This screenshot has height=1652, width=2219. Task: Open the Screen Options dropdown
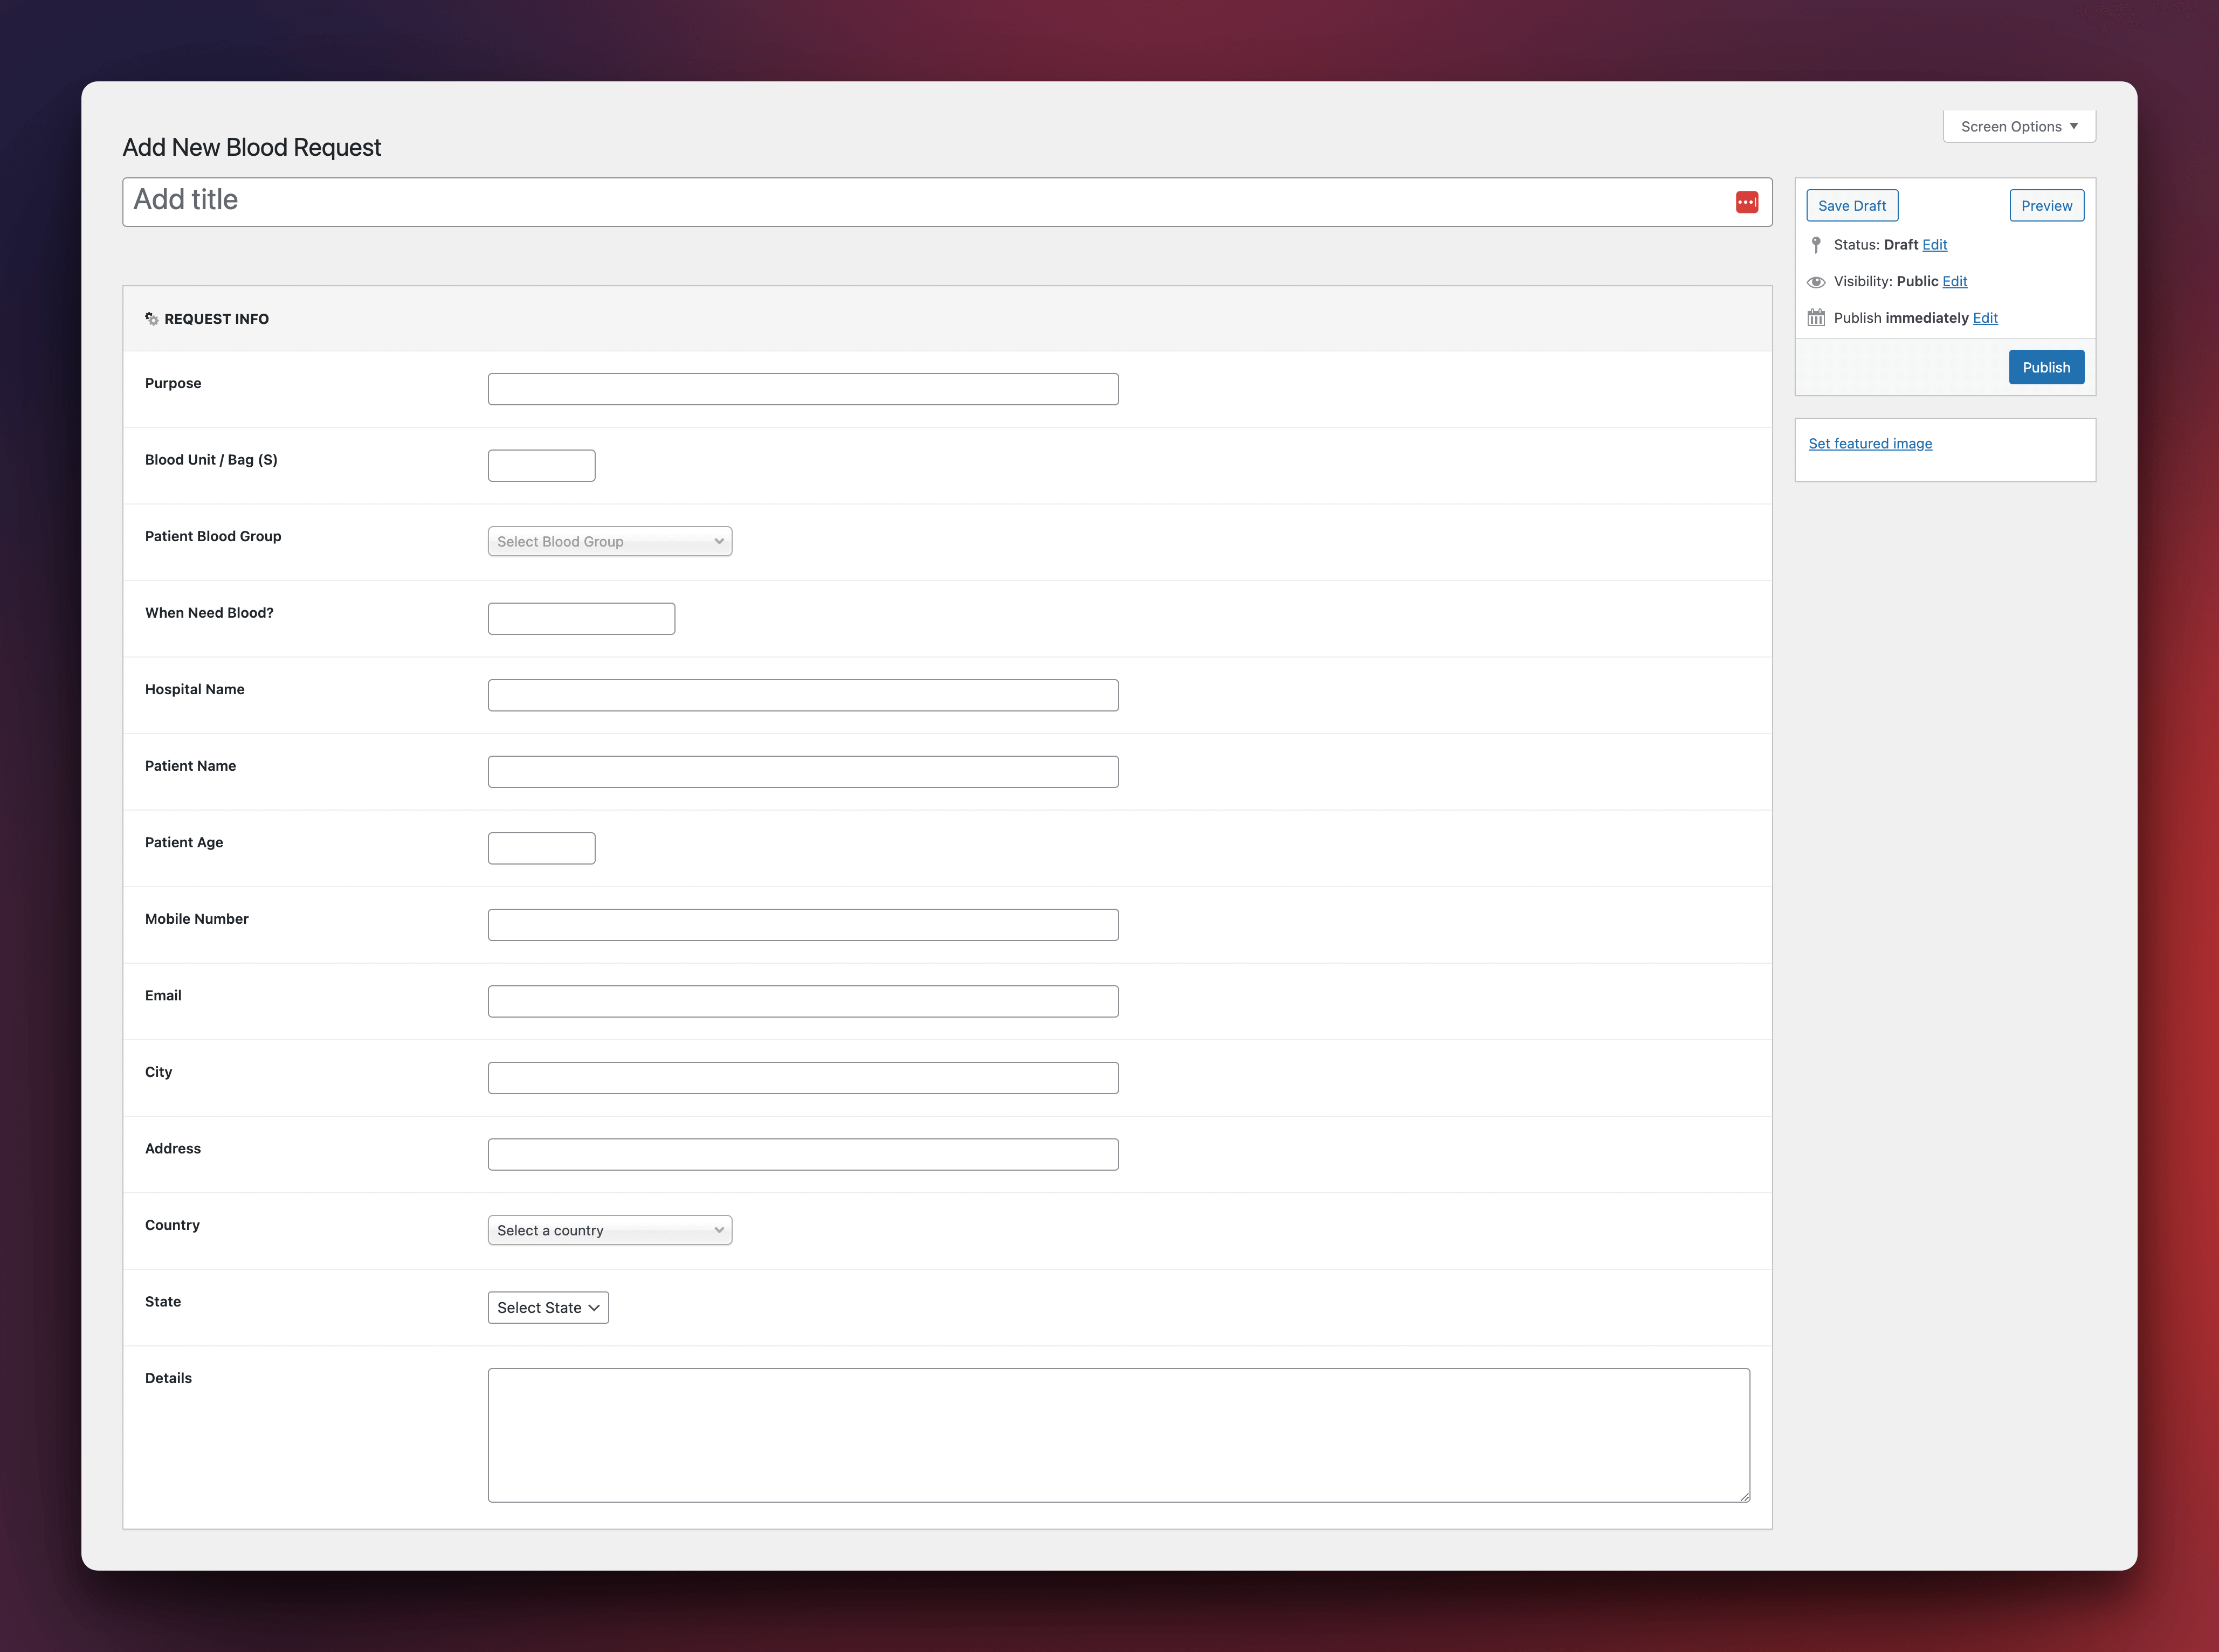coord(2019,126)
